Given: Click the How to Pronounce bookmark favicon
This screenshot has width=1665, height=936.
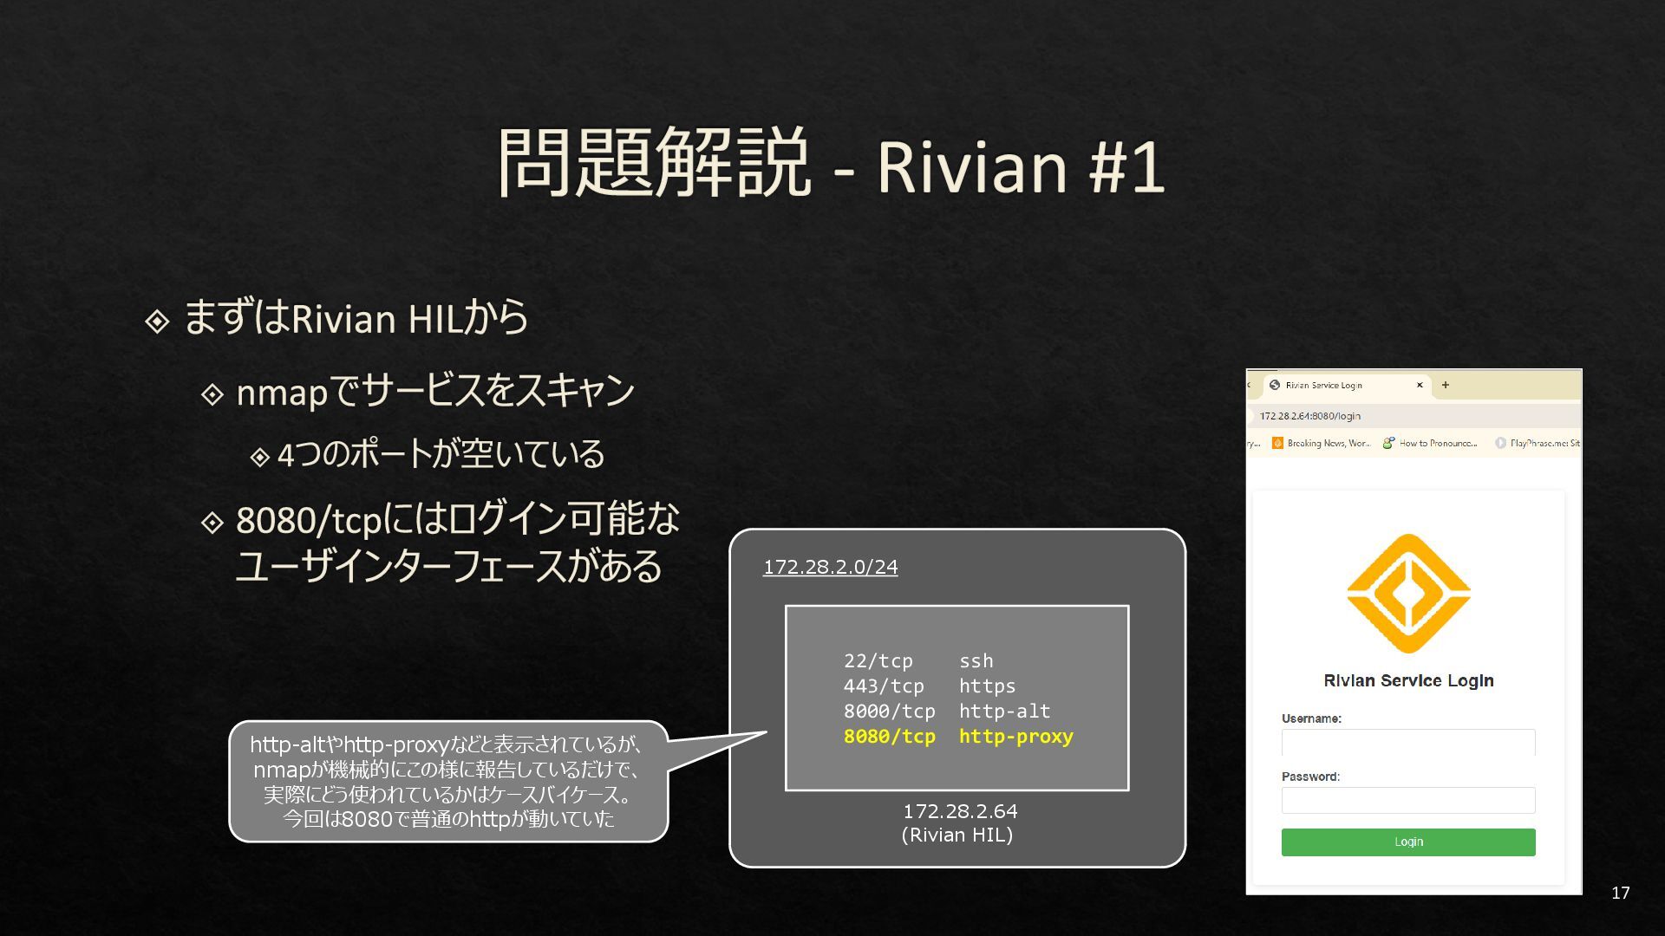Looking at the screenshot, I should tap(1388, 443).
